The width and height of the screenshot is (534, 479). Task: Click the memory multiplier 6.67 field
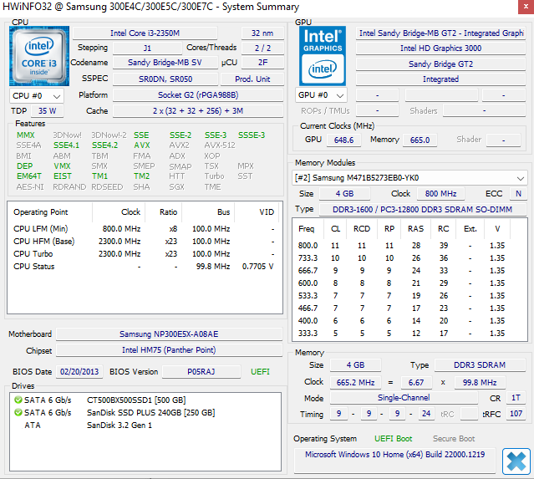point(416,382)
